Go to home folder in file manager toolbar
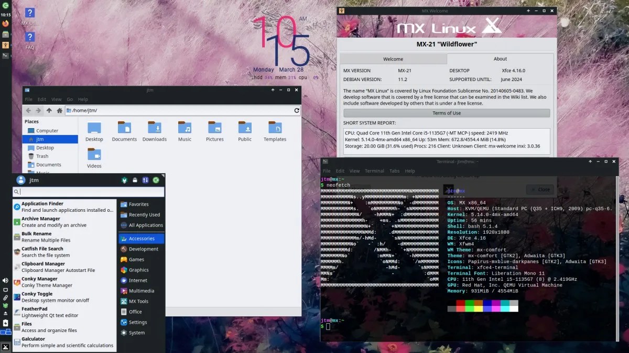629x353 pixels. (x=59, y=110)
